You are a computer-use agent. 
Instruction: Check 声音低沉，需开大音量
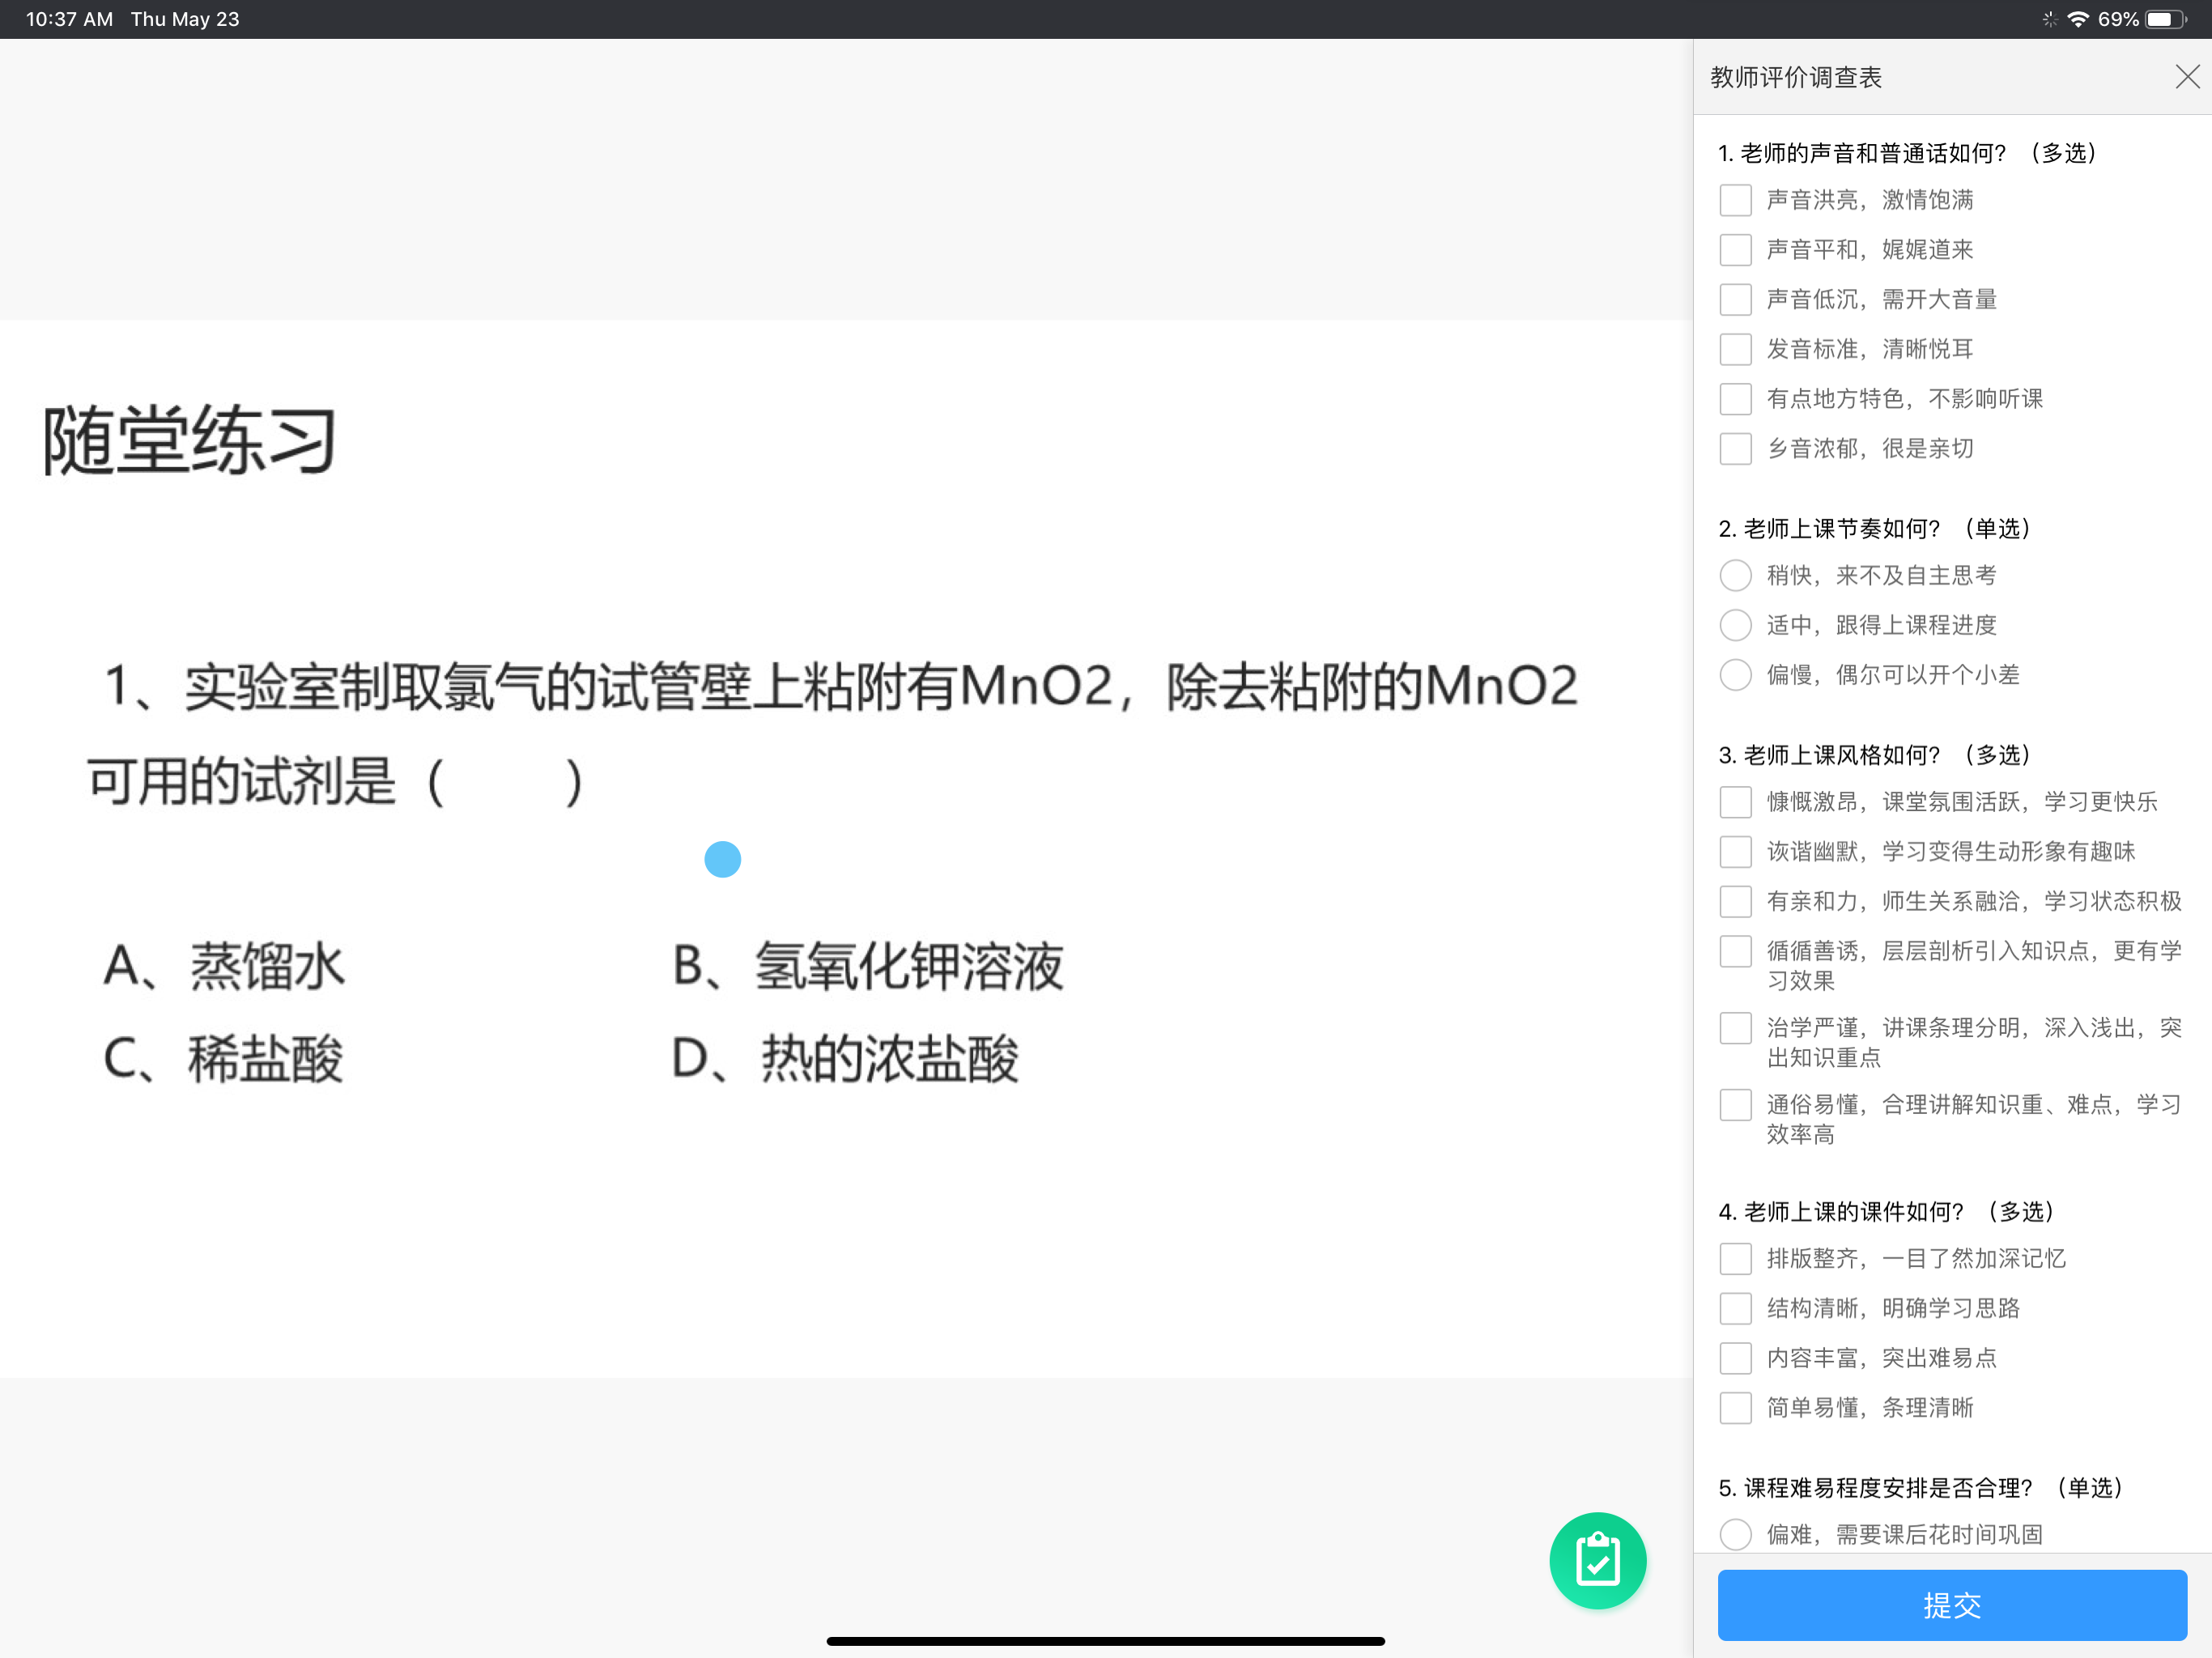(1735, 299)
